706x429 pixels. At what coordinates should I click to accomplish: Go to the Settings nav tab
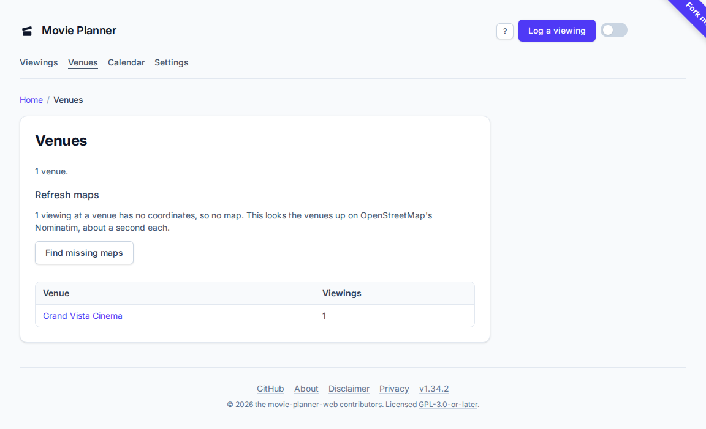pos(171,62)
